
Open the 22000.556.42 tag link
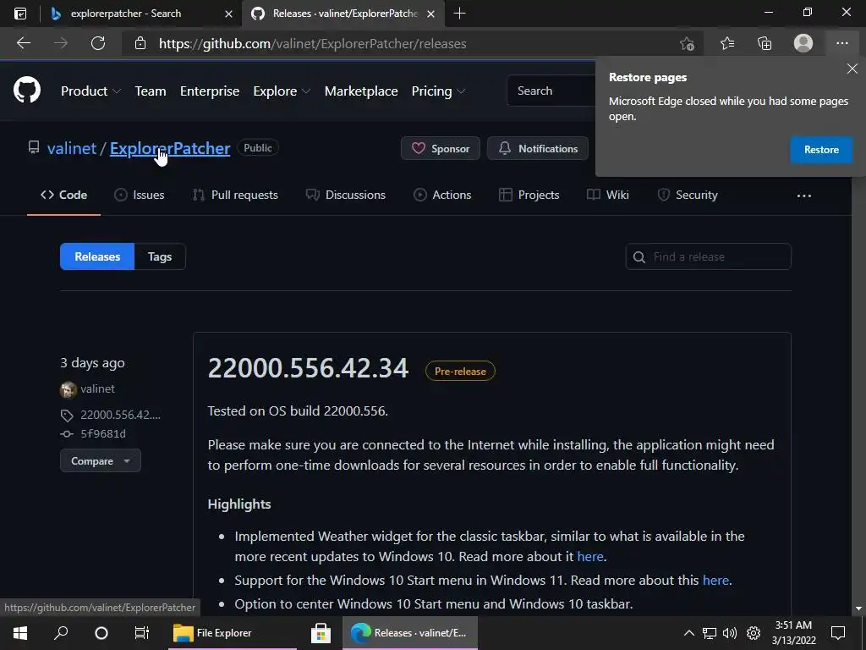(x=120, y=415)
